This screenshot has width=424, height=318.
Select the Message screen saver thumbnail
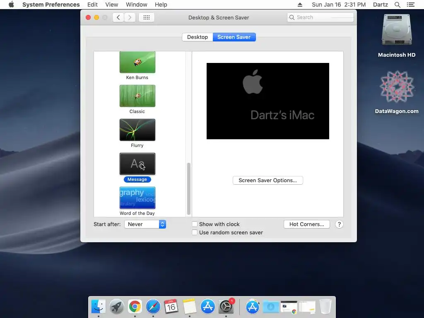(137, 164)
